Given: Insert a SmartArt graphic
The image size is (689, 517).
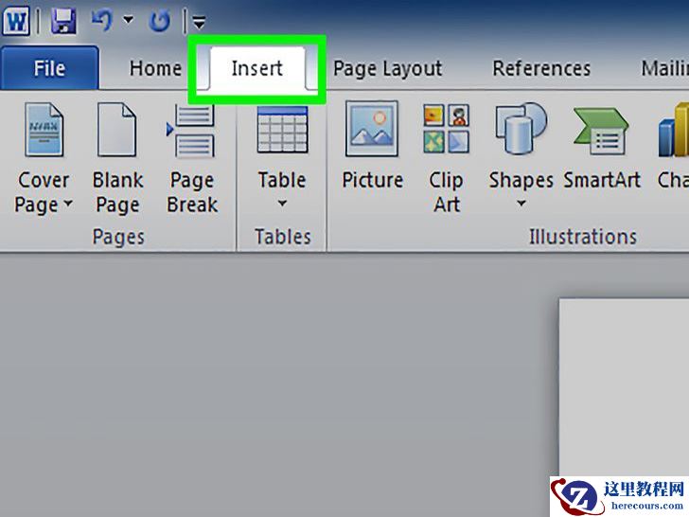Looking at the screenshot, I should [x=602, y=148].
